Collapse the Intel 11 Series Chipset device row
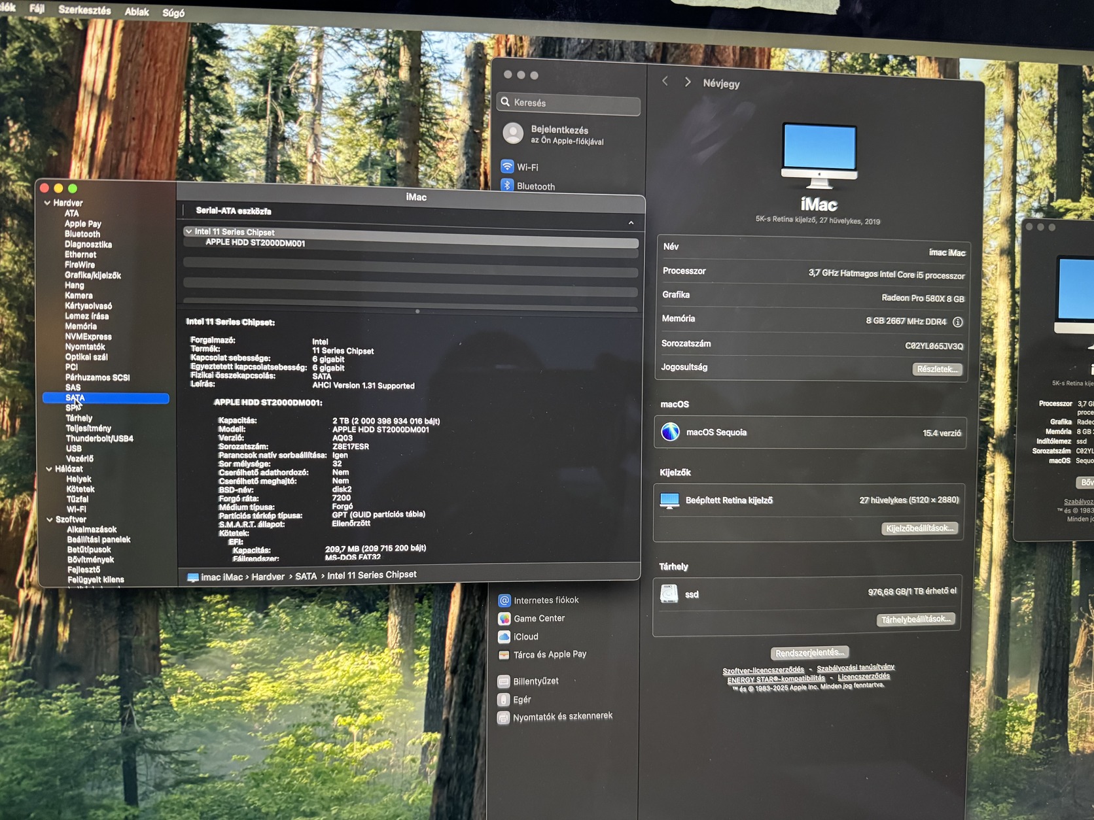 (188, 231)
